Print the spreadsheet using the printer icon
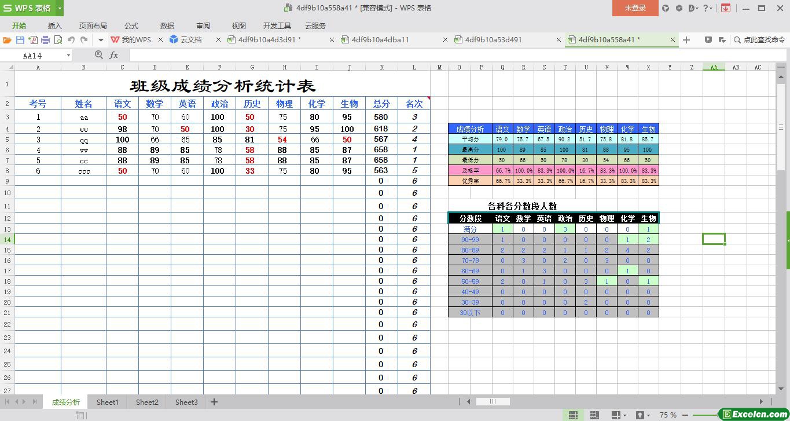 [45, 40]
